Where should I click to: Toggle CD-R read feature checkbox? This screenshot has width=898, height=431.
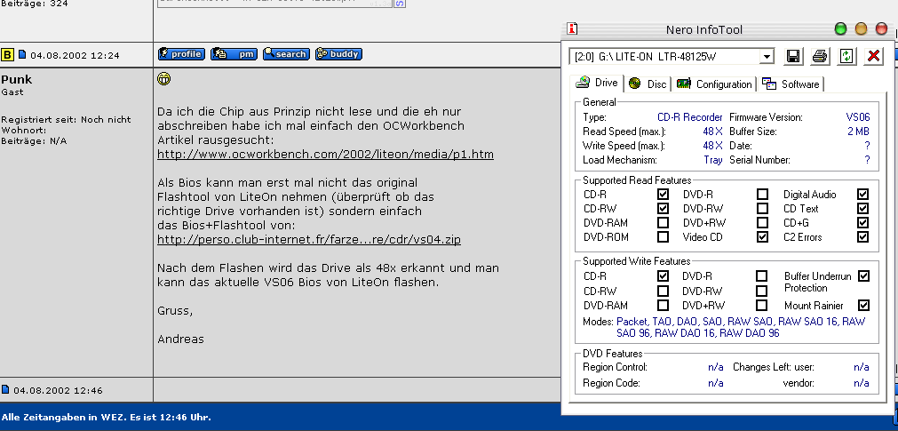coord(664,195)
